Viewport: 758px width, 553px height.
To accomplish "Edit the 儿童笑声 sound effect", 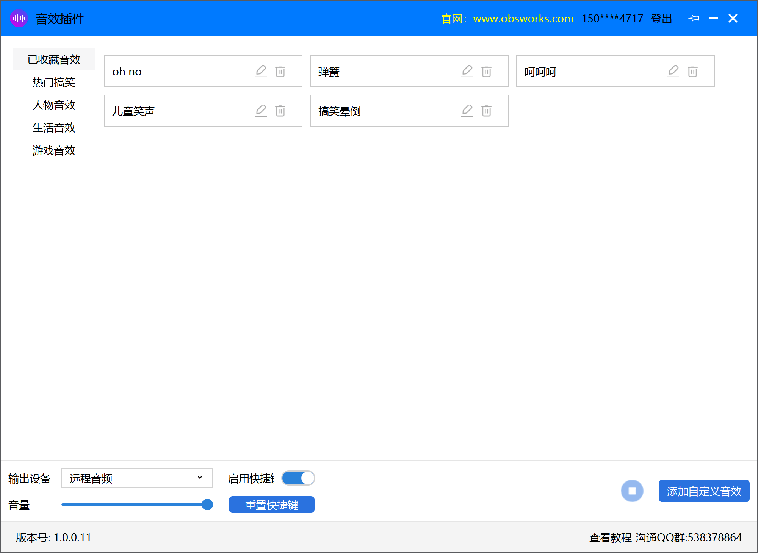I will (x=261, y=111).
